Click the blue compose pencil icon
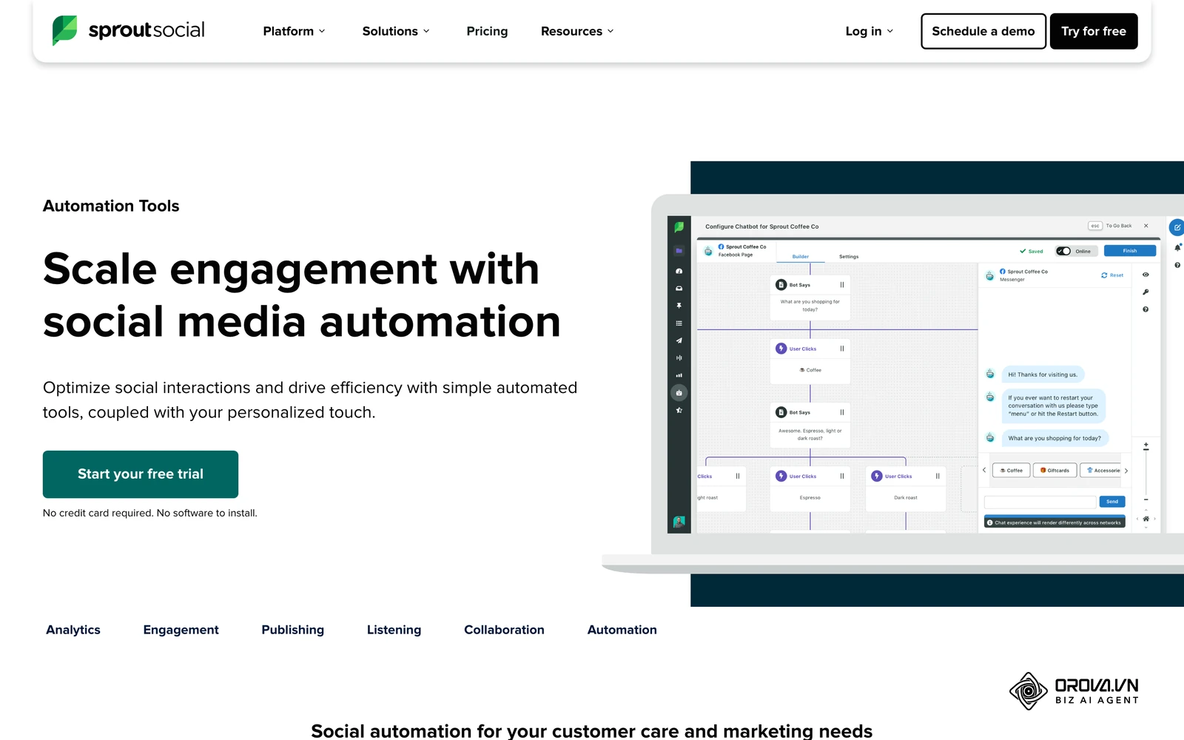Screen dimensions: 1184x740 [1177, 227]
